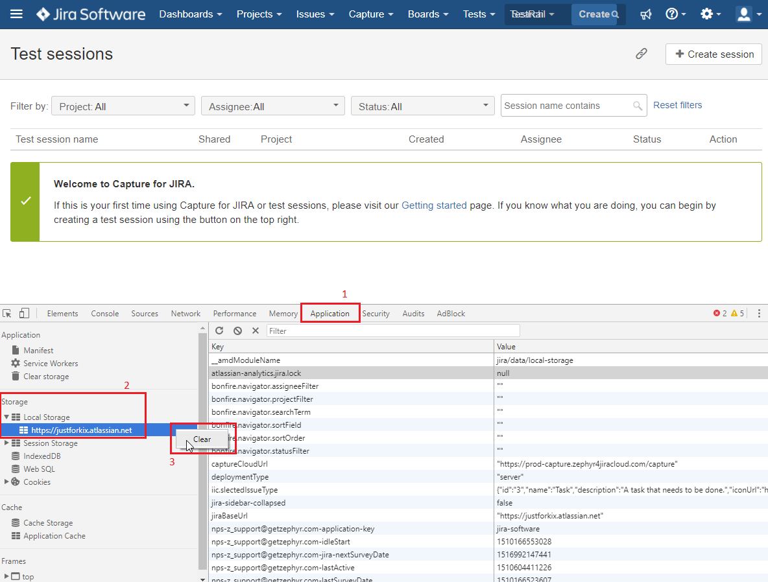Click the Create session button
The image size is (768, 582).
pyautogui.click(x=714, y=54)
